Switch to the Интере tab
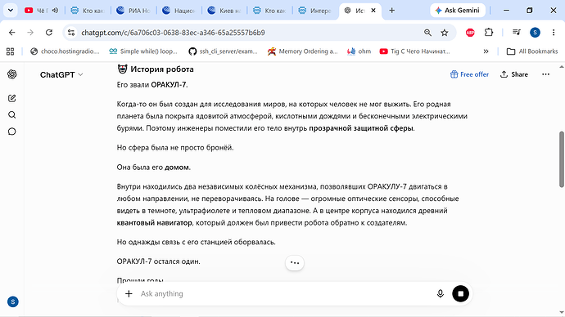Image resolution: width=565 pixels, height=317 pixels. point(315,11)
